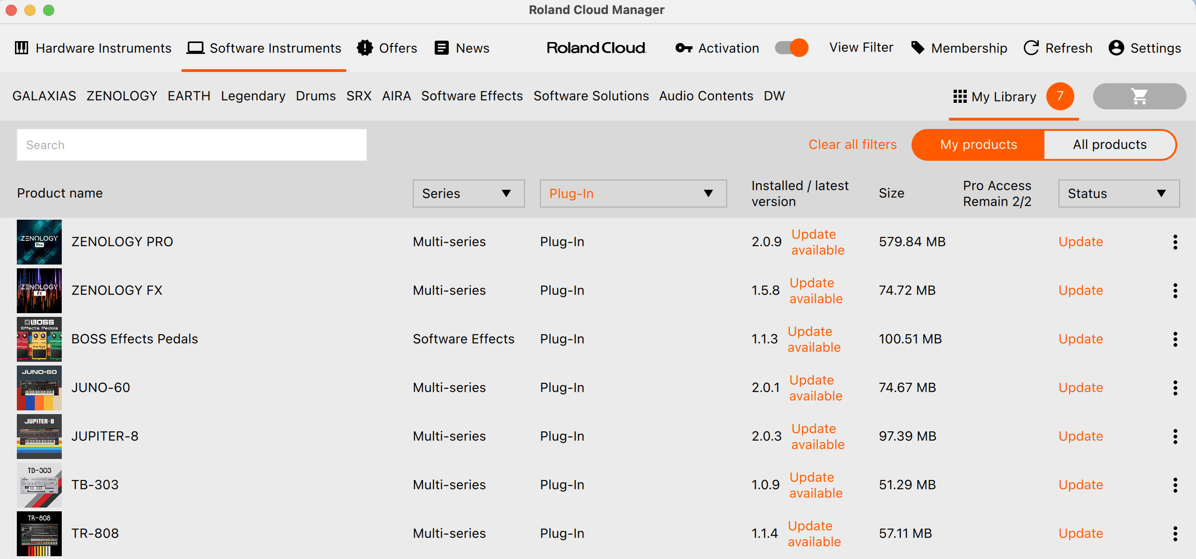Viewport: 1196px width, 559px height.
Task: Go to the Offers tab
Action: point(387,48)
